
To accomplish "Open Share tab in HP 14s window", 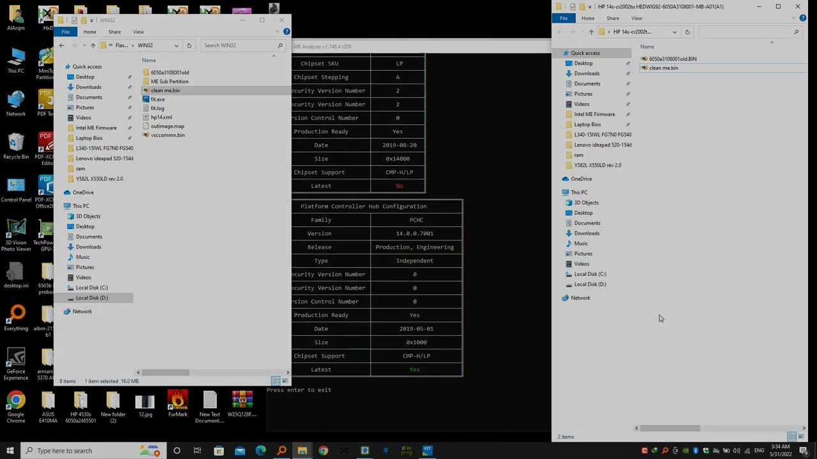I will pyautogui.click(x=613, y=18).
